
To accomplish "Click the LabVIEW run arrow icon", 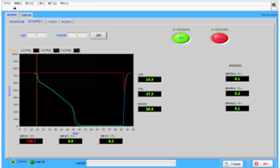I will (x=14, y=8).
